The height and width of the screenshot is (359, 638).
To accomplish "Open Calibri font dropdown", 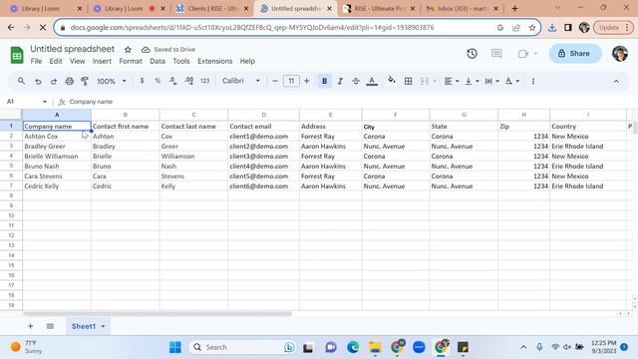I will click(241, 81).
